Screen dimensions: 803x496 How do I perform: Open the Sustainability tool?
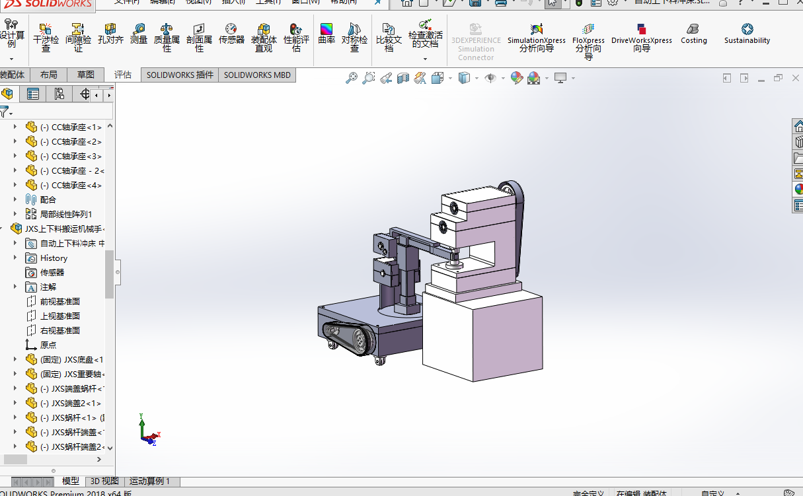747,34
